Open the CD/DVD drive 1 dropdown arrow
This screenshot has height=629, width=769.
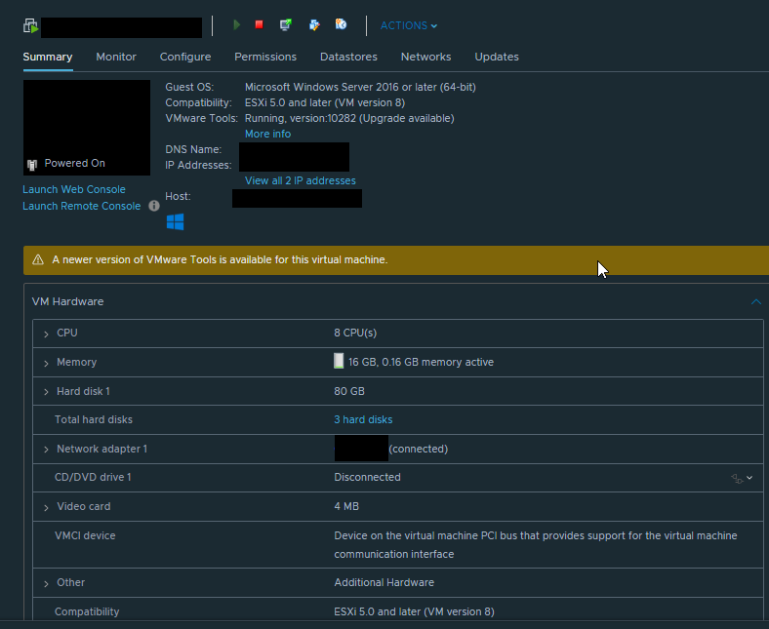click(x=749, y=478)
